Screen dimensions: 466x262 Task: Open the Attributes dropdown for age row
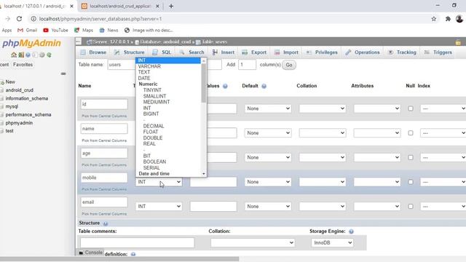pyautogui.click(x=377, y=157)
